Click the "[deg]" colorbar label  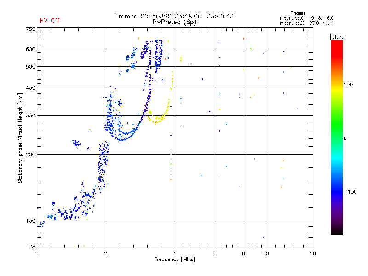pyautogui.click(x=338, y=37)
